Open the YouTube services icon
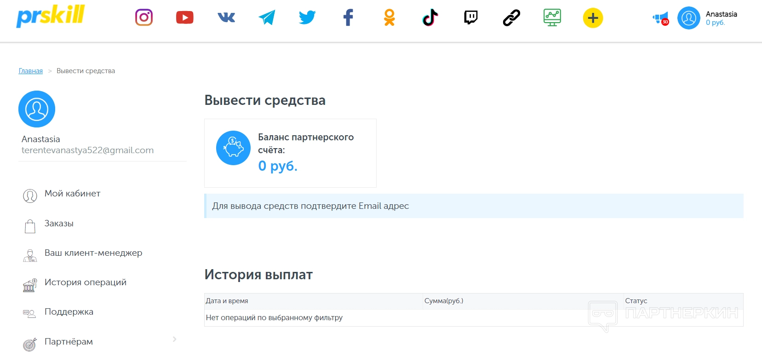 click(x=184, y=18)
